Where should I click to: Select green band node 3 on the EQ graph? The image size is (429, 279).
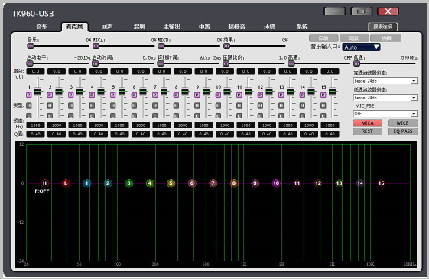tap(129, 183)
